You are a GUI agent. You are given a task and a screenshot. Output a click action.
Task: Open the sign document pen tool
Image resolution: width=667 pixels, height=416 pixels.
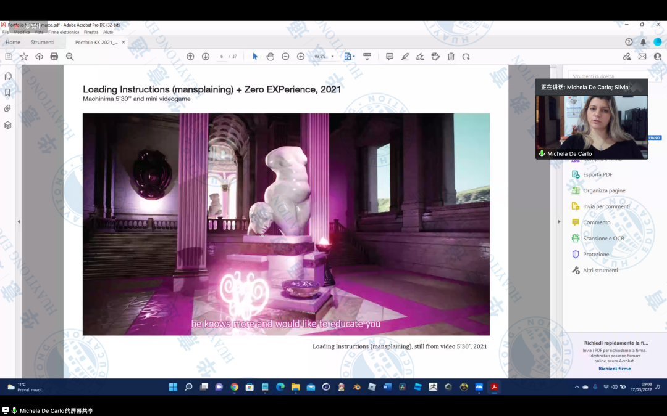click(420, 57)
